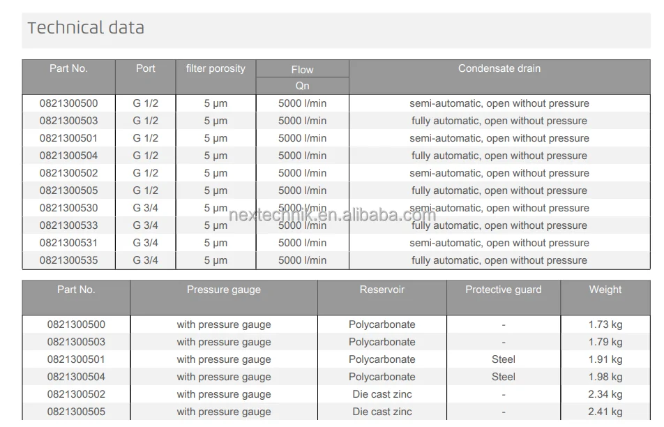Screen dimensions: 664x427
Task: Click the Technical data heading
Action: (86, 28)
